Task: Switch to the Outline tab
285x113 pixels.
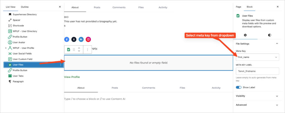Action: (x=25, y=7)
